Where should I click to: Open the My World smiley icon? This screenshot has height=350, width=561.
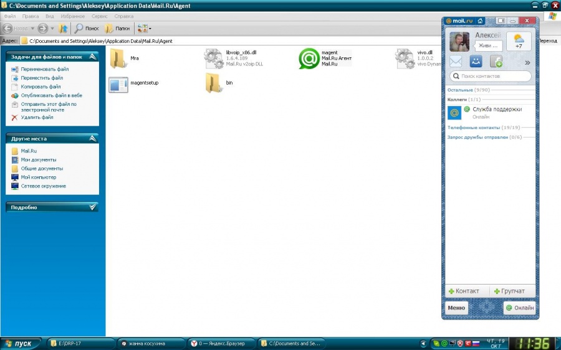click(476, 62)
